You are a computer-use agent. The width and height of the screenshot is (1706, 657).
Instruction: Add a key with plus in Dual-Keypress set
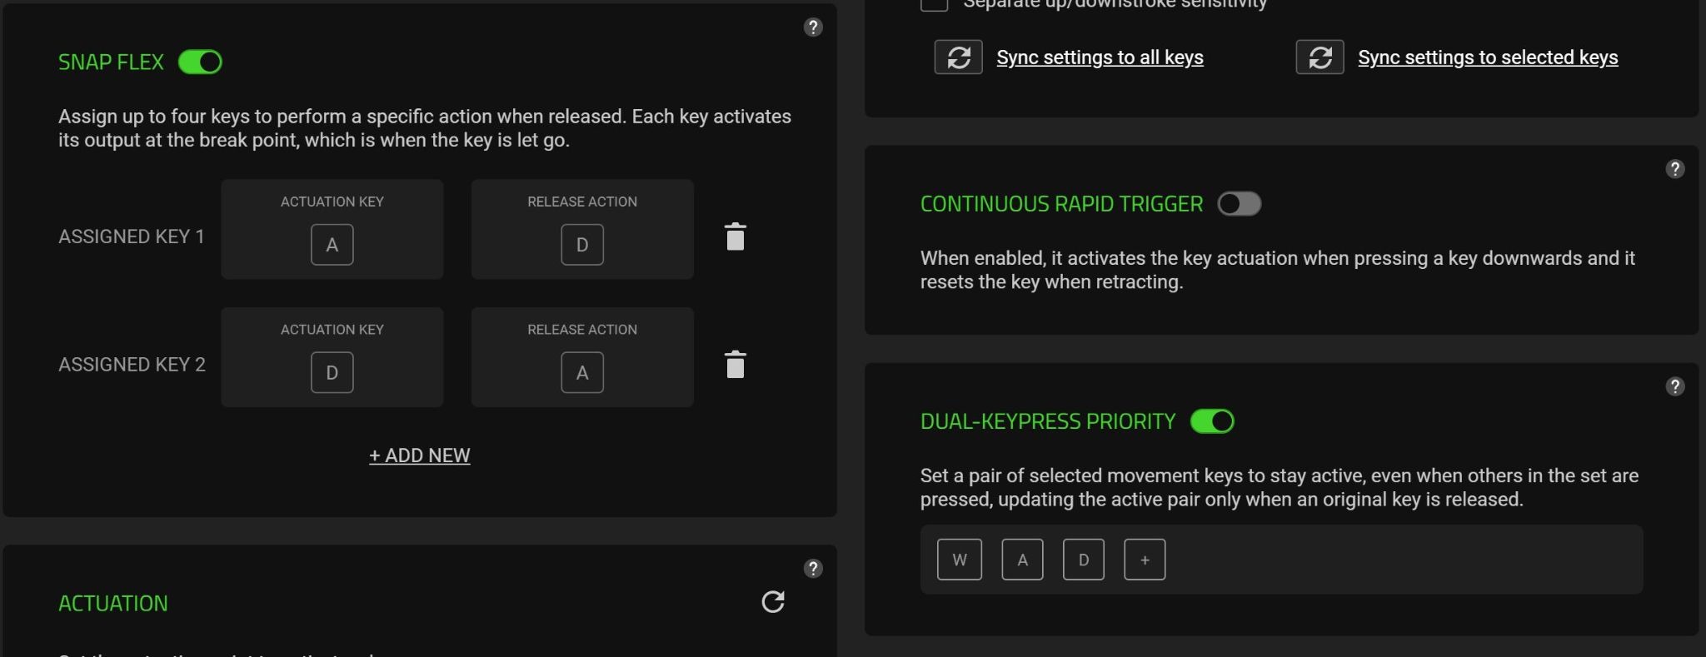click(x=1145, y=560)
